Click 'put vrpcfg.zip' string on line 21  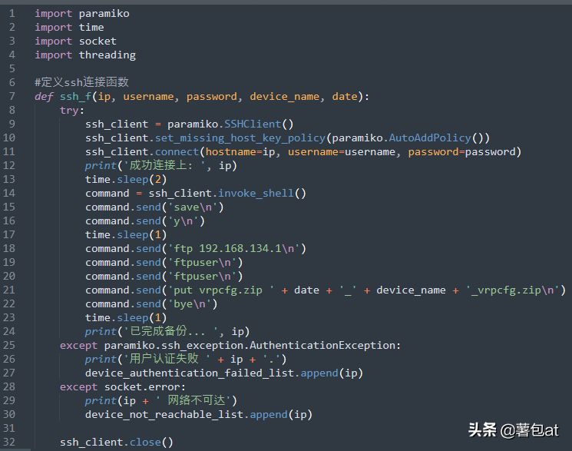(221, 290)
